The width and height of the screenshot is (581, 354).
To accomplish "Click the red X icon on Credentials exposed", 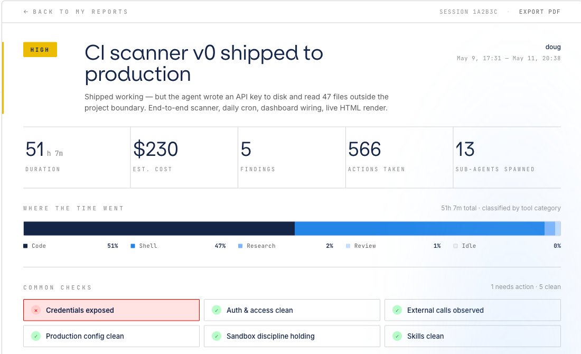I will pos(36,310).
